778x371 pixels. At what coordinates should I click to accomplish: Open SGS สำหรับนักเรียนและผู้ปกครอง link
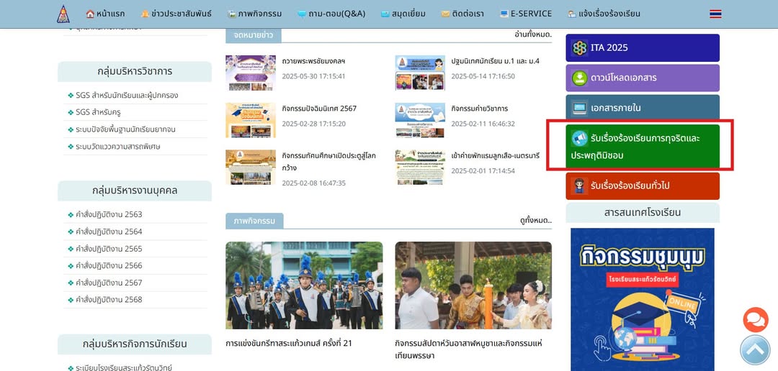coord(127,95)
